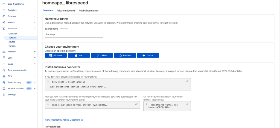This screenshot has width=280, height=128.
Task: Choose the Red Hat operating system button
Action: tap(125, 55)
